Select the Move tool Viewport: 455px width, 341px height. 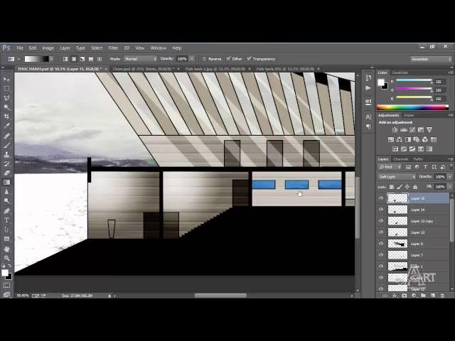[x=7, y=79]
